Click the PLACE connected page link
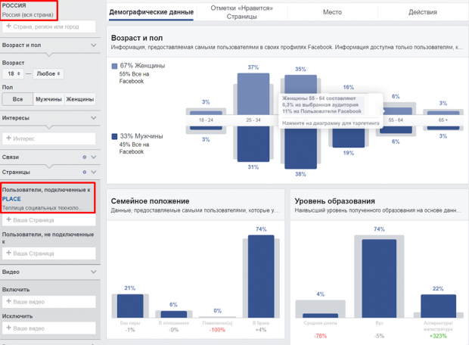Viewport: 469px width, 345px height. tap(11, 199)
